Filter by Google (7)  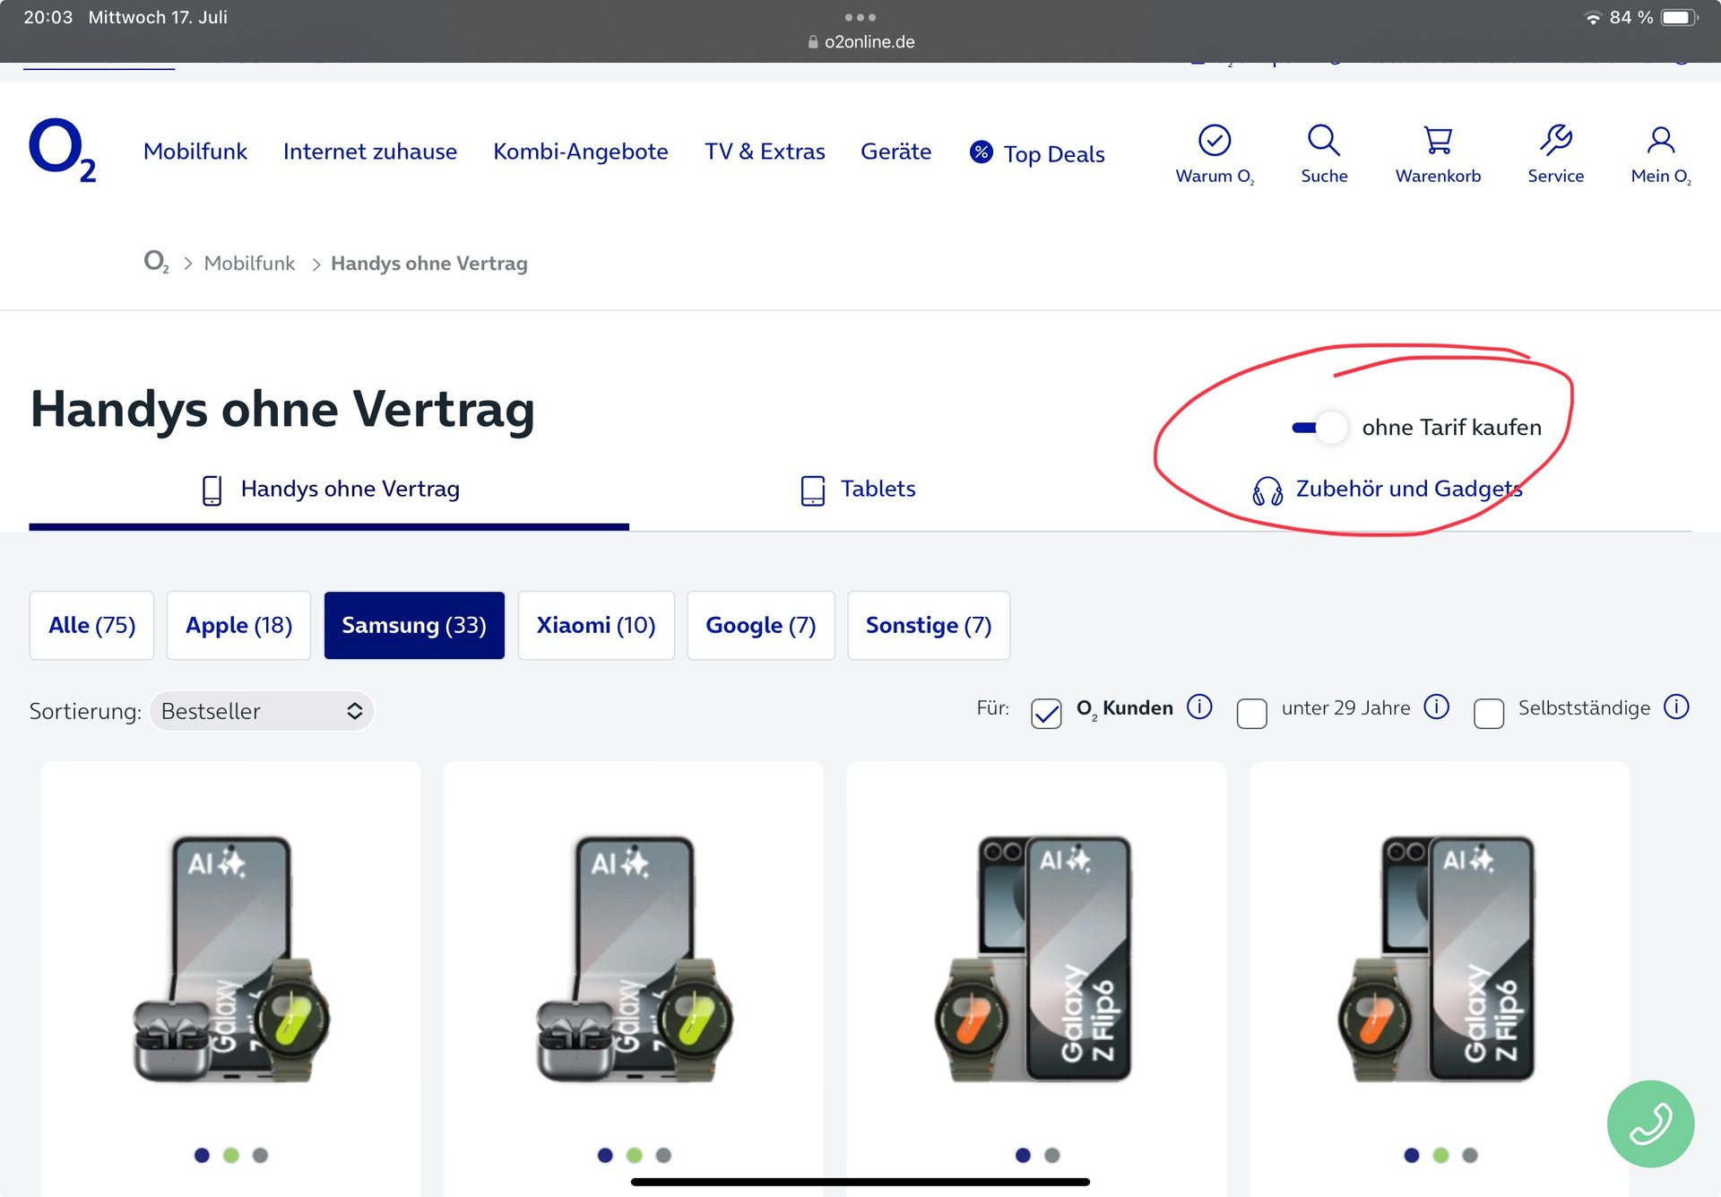pos(761,625)
